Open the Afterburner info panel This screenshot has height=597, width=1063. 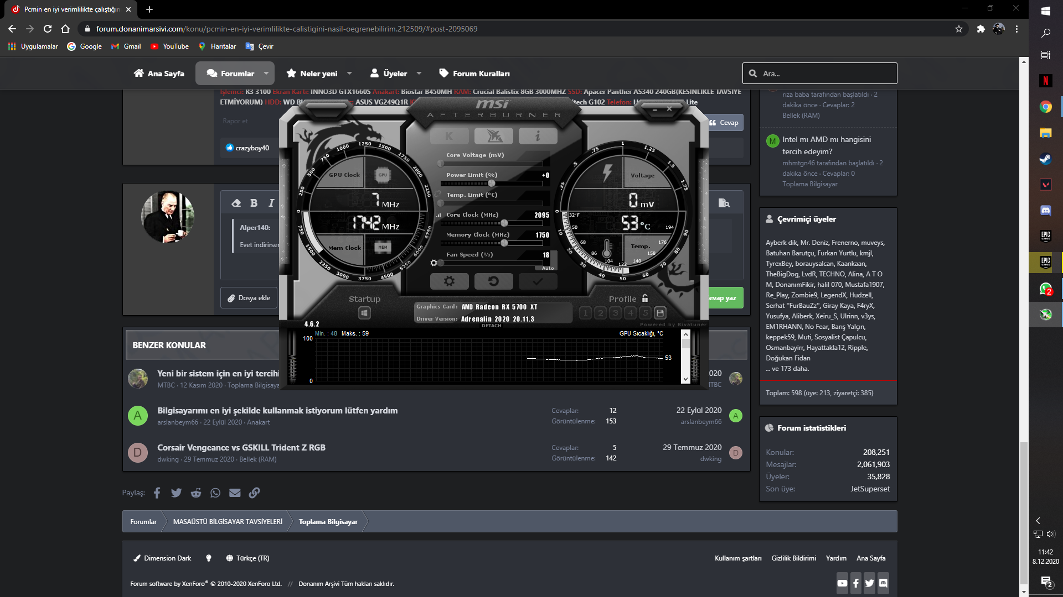tap(538, 136)
